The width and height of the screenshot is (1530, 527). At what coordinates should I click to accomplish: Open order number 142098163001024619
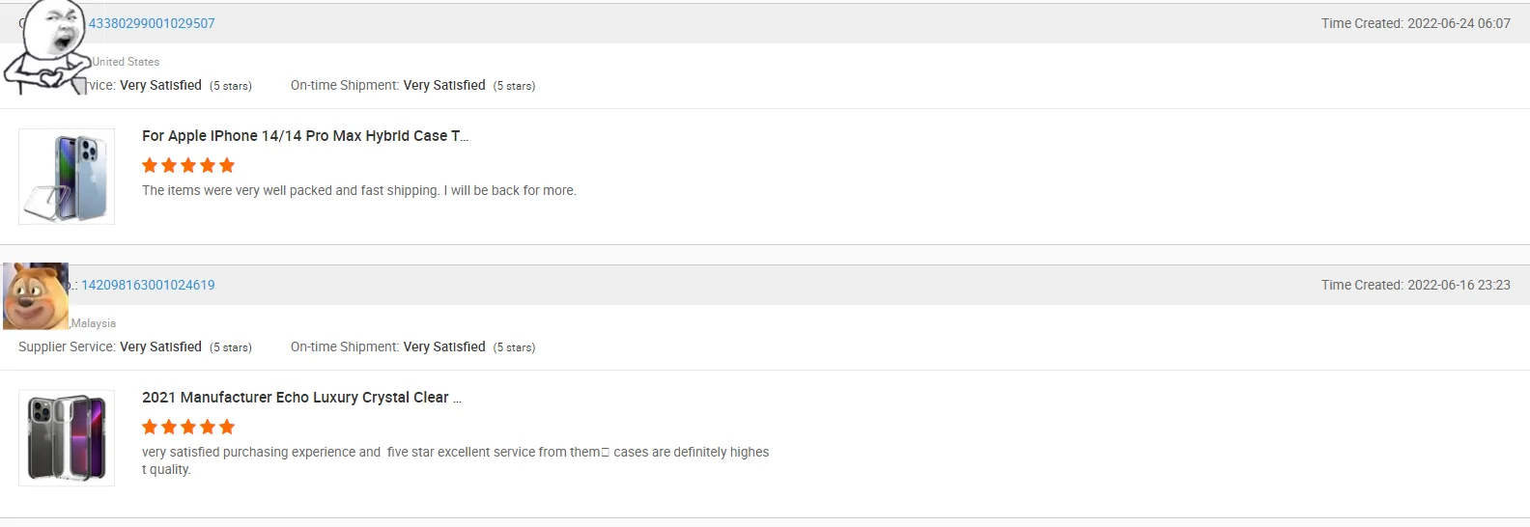pyautogui.click(x=148, y=285)
